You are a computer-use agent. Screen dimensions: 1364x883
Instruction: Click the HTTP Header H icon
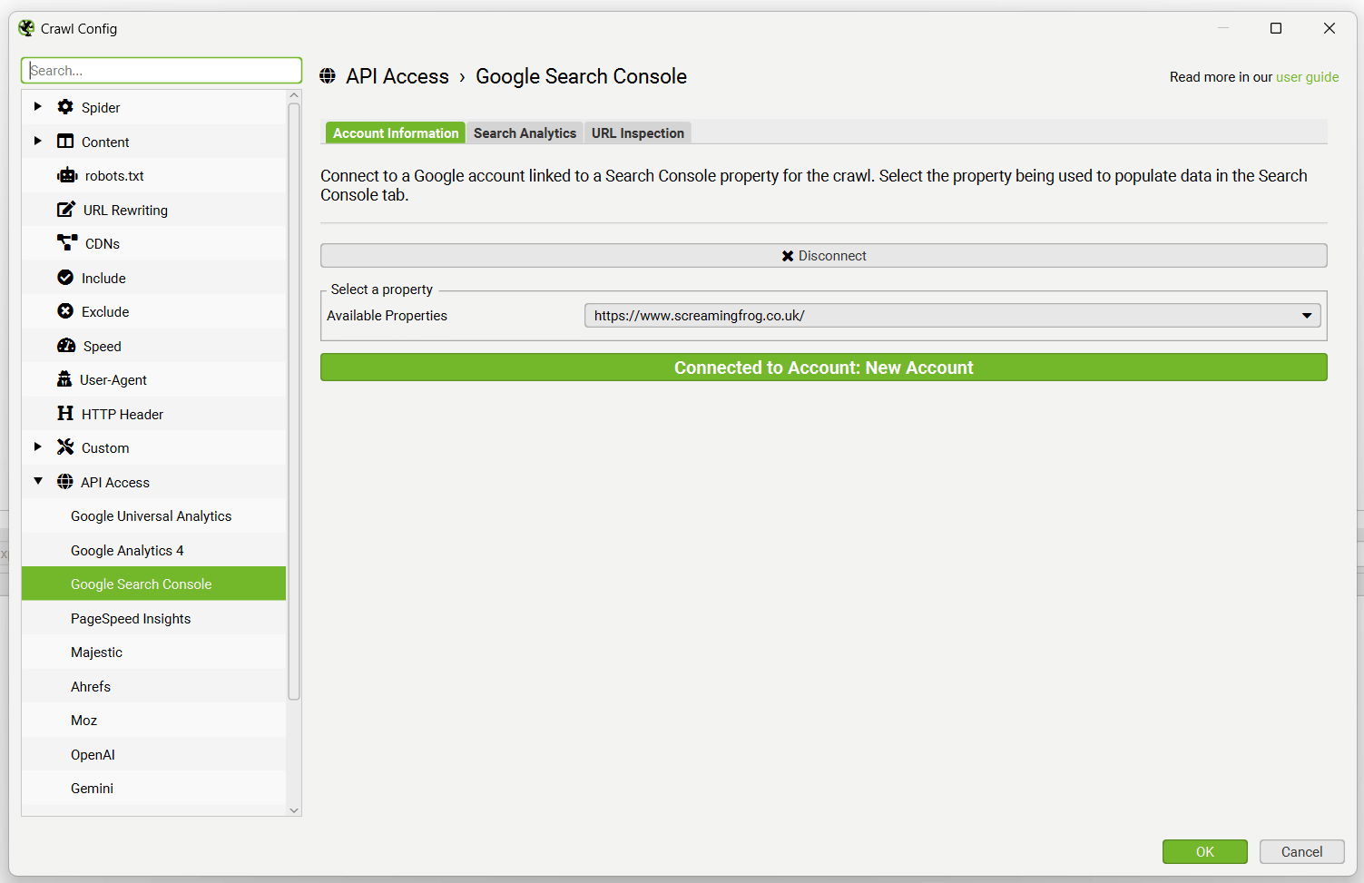tap(65, 414)
